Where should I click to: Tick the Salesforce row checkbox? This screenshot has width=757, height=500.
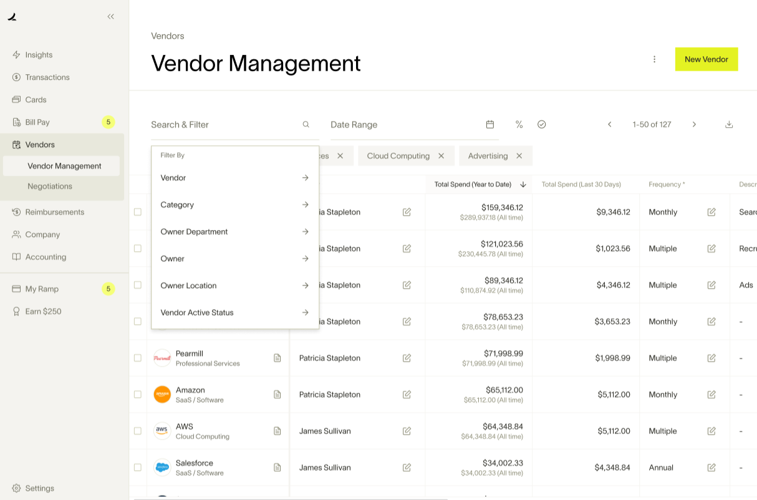pyautogui.click(x=138, y=468)
